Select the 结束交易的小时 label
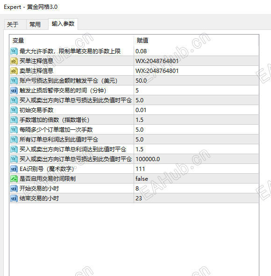Image resolution: width=271 pixels, height=276 pixels. tap(39, 198)
